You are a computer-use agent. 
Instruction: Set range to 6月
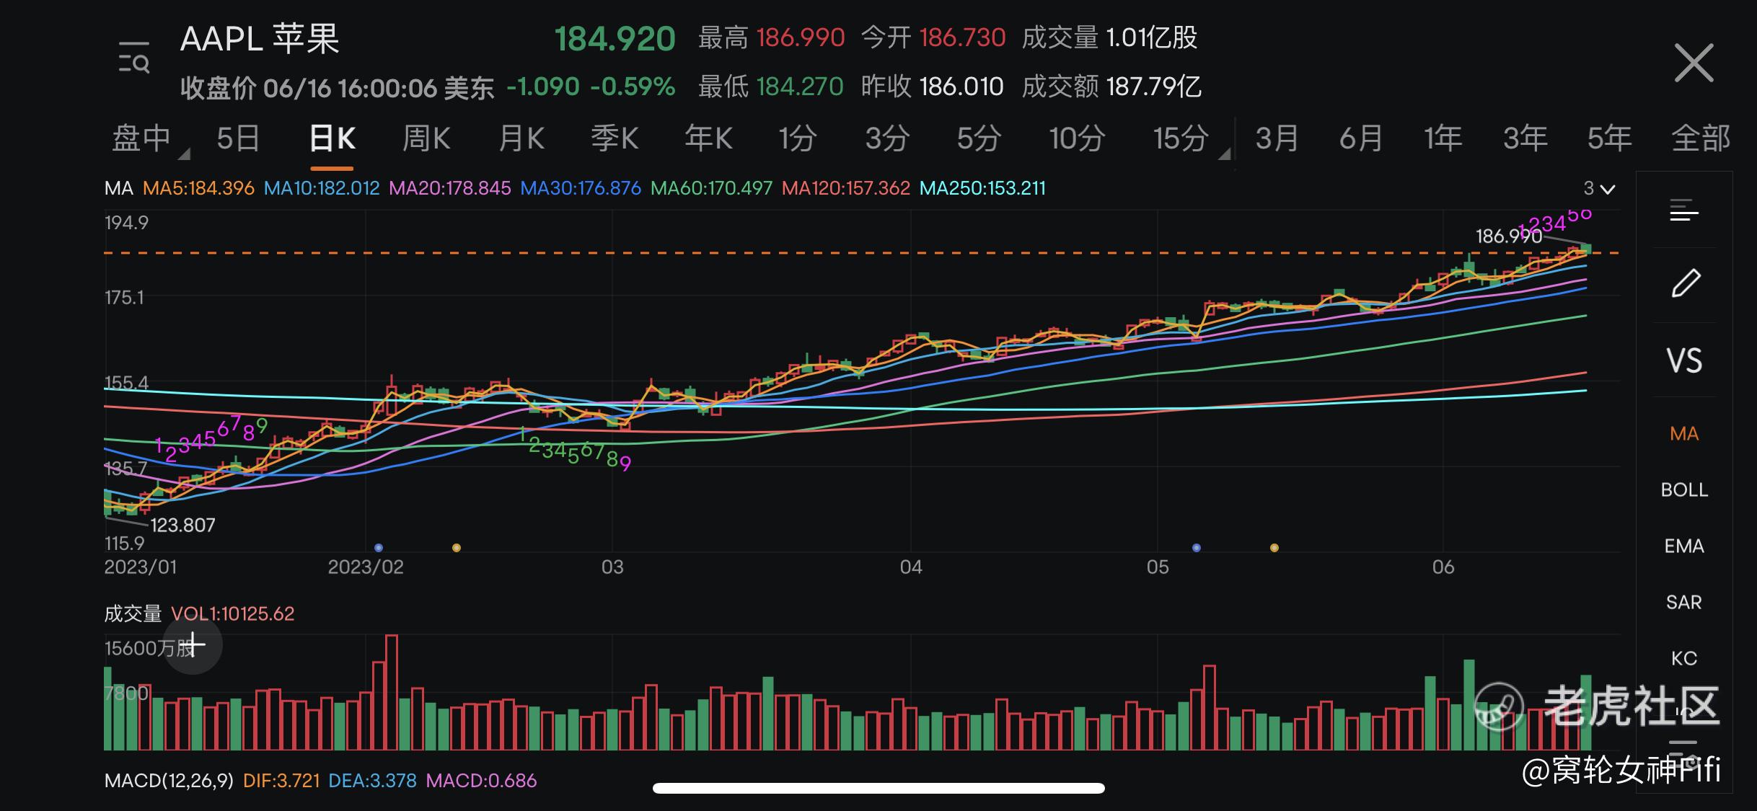(x=1361, y=138)
